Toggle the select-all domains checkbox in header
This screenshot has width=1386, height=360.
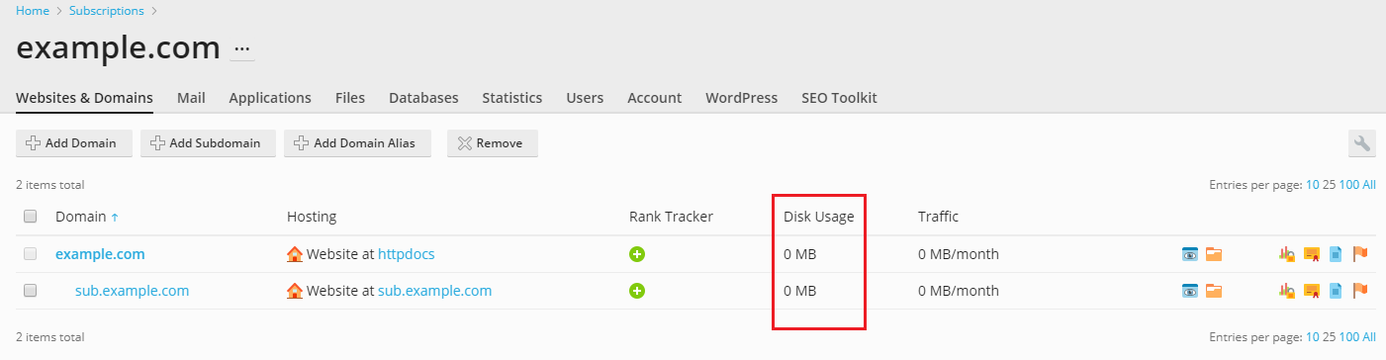[x=30, y=217]
